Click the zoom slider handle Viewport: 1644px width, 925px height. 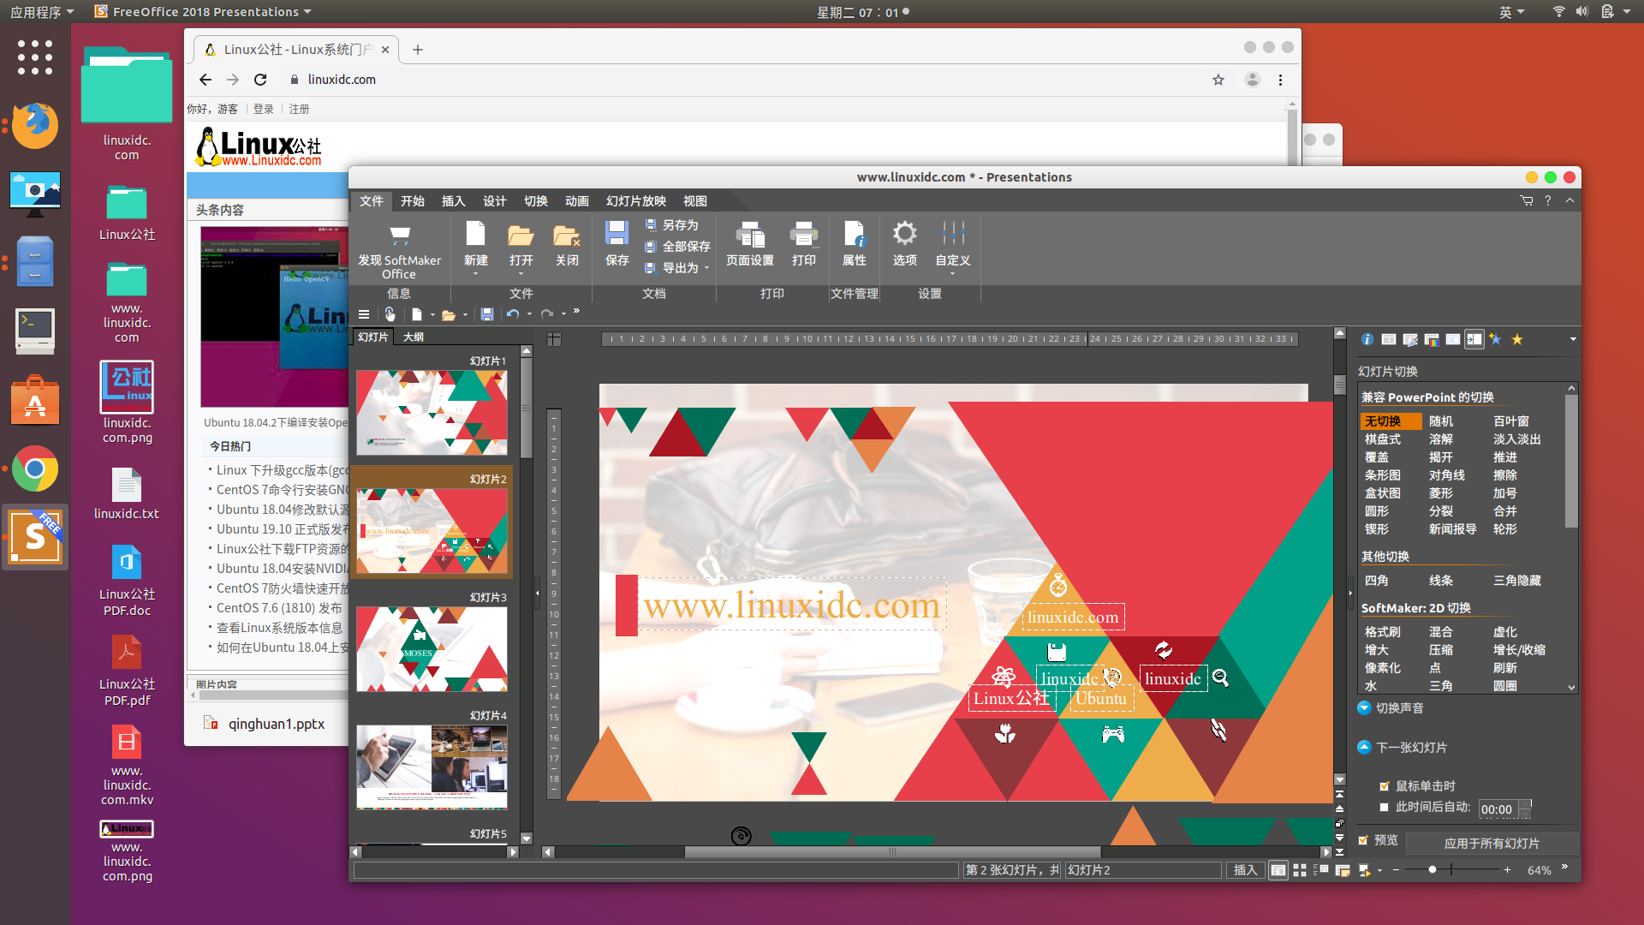coord(1433,870)
